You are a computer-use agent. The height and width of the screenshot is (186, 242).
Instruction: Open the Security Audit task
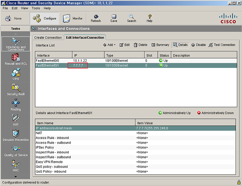[16, 89]
